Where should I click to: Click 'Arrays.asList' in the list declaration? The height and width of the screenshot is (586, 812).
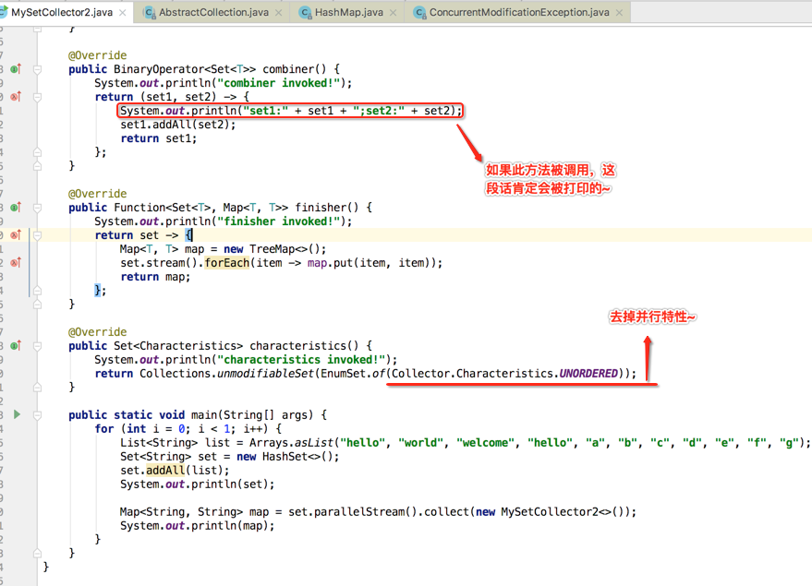point(292,443)
